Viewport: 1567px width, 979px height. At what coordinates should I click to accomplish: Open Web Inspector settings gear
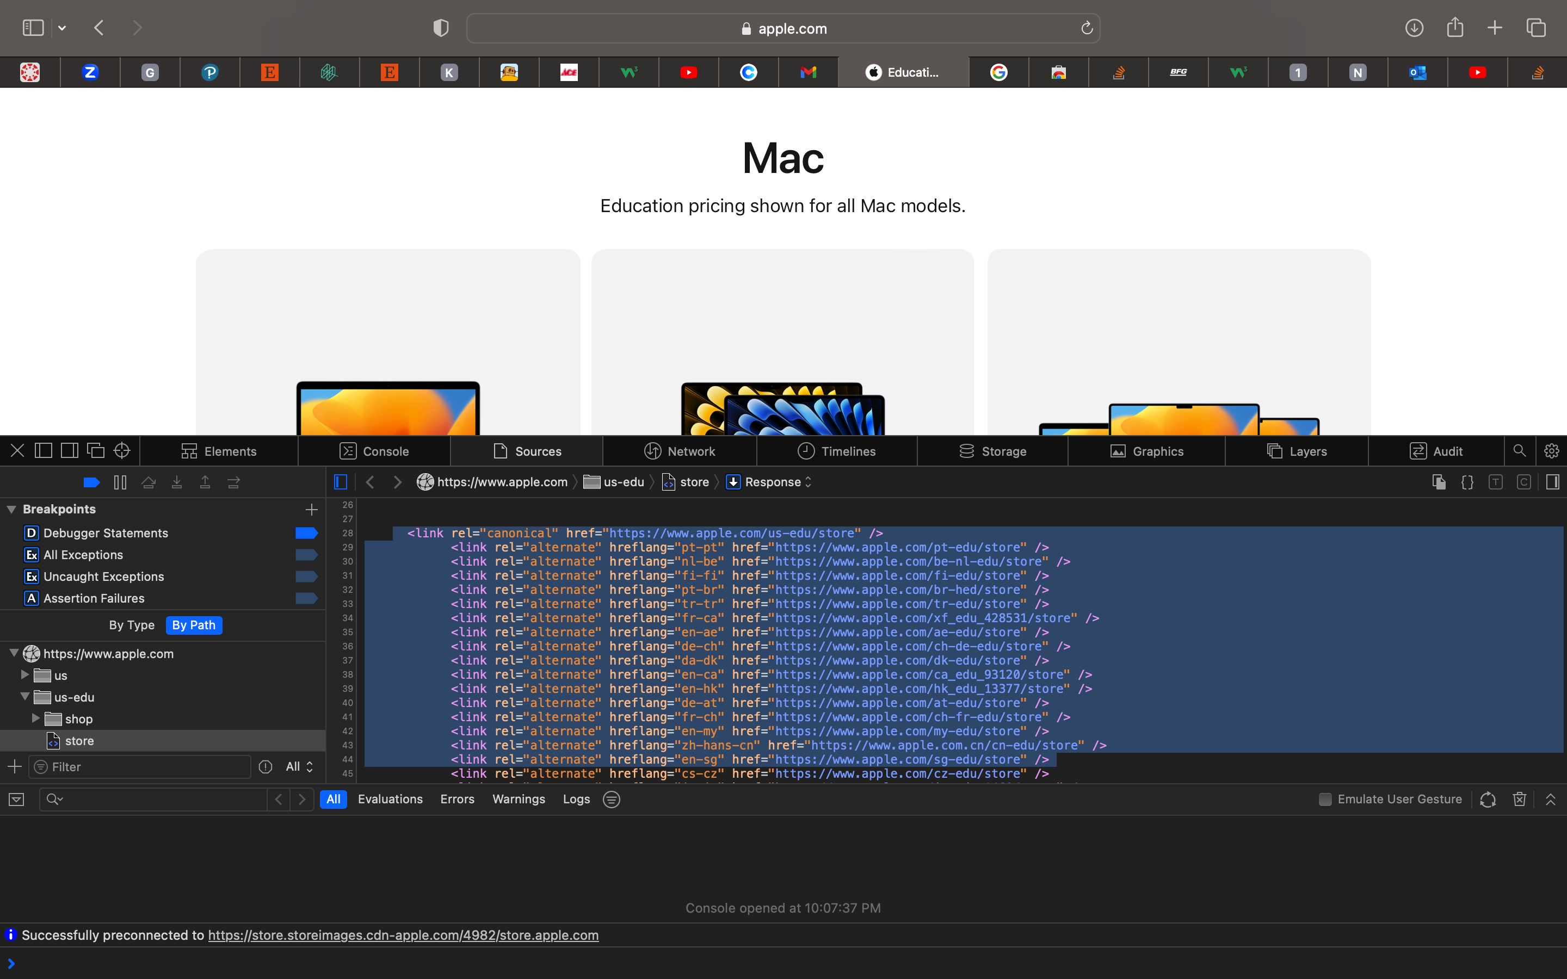pyautogui.click(x=1551, y=451)
